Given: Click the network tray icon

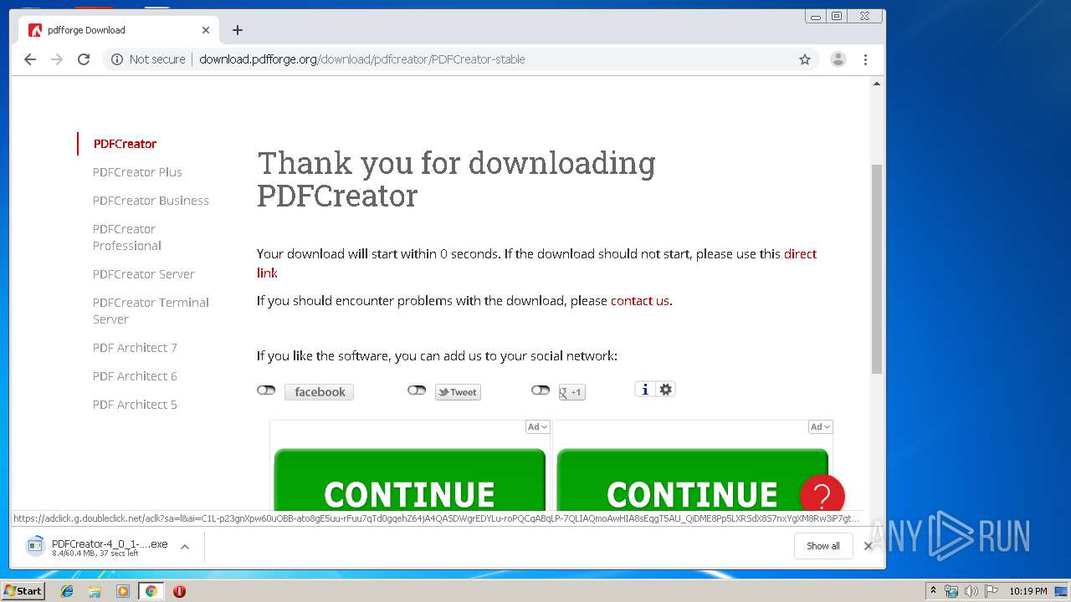Looking at the screenshot, I should pyautogui.click(x=951, y=591).
